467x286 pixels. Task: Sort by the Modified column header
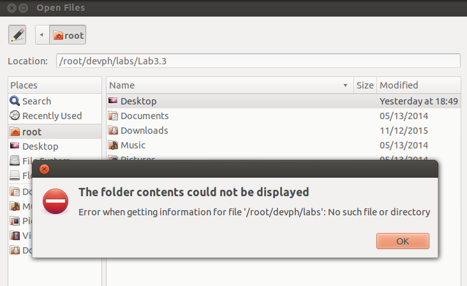point(418,85)
